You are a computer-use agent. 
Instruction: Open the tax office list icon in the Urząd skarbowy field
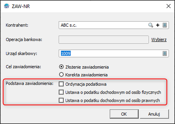pyautogui.click(x=165, y=54)
